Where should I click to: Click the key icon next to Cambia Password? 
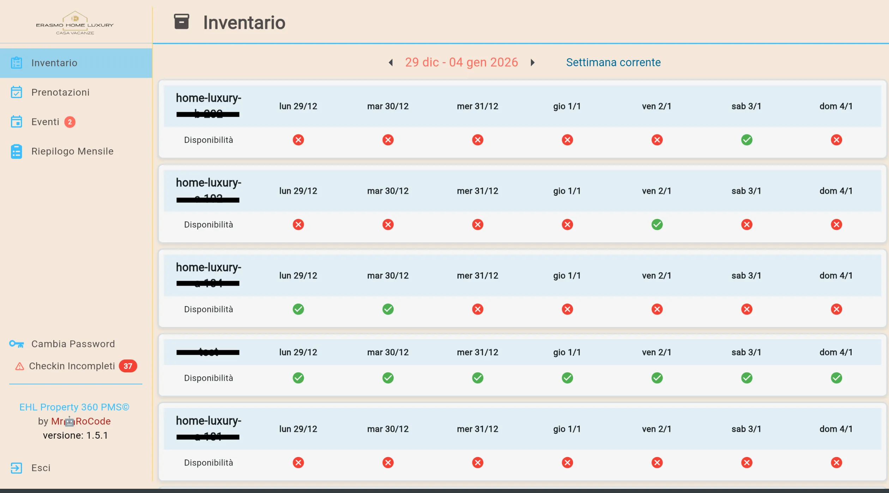[16, 343]
